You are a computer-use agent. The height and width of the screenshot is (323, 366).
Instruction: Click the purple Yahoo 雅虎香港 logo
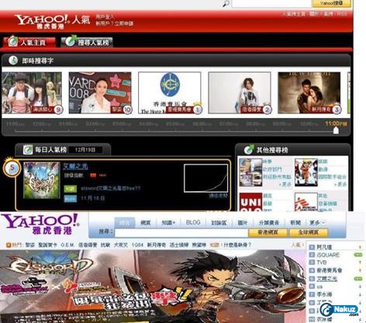point(40,224)
